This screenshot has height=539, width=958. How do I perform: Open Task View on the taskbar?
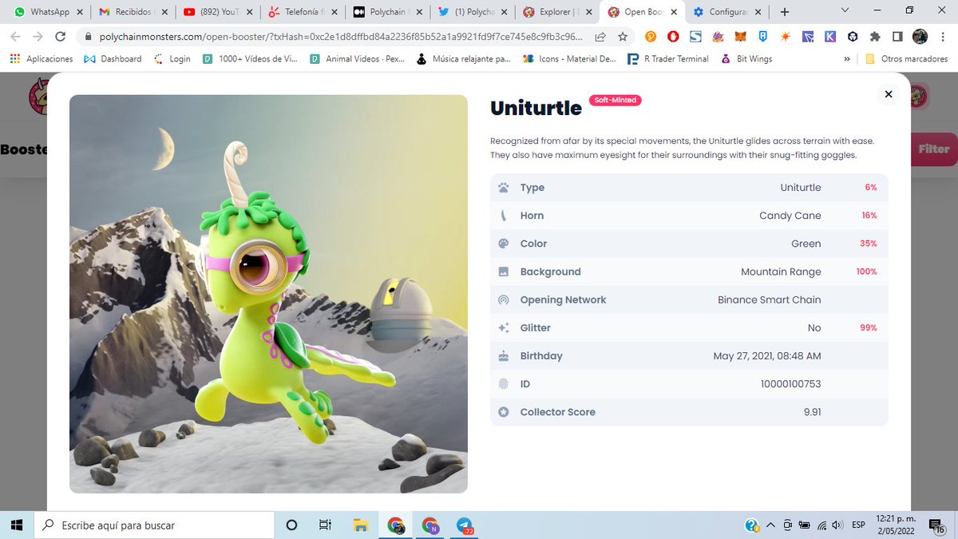pyautogui.click(x=325, y=525)
